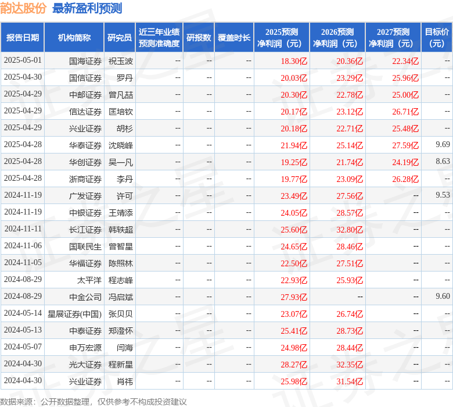Click analyst name 肖祎
The height and width of the screenshot is (407, 453).
tap(125, 381)
